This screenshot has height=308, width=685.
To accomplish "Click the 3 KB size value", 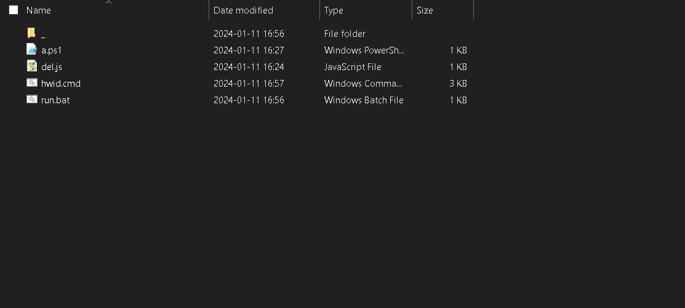I will tap(458, 83).
